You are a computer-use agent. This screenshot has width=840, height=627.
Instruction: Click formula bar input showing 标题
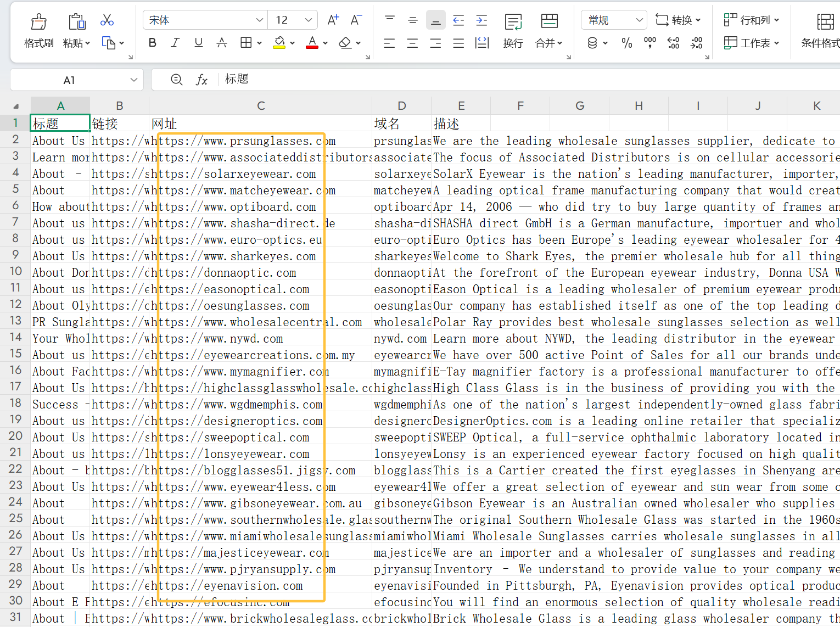point(530,80)
